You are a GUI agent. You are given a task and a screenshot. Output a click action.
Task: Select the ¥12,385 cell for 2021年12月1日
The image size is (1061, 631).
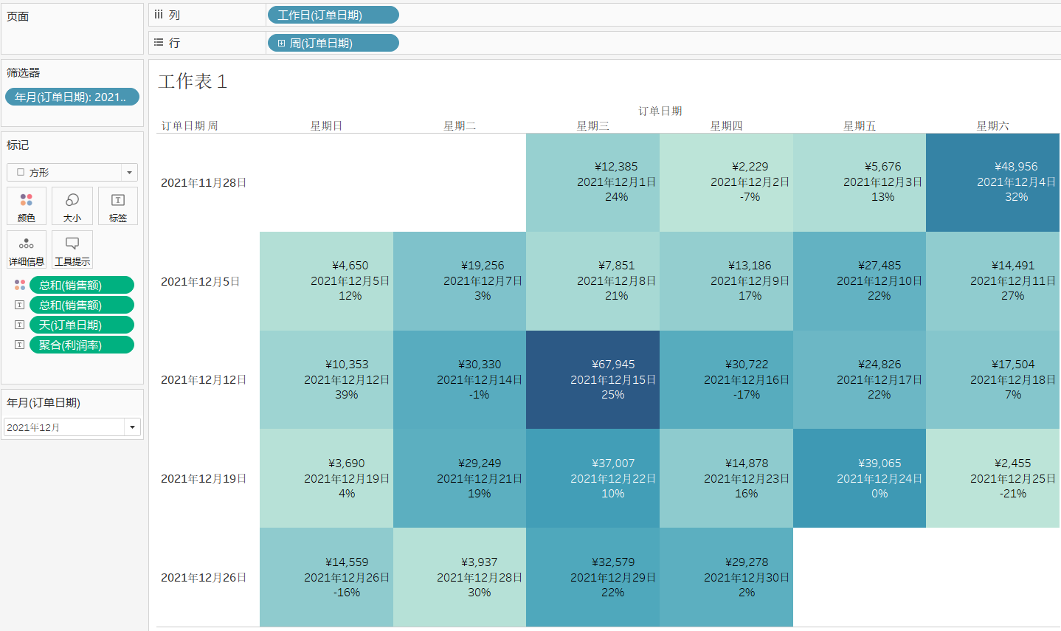pyautogui.click(x=592, y=182)
